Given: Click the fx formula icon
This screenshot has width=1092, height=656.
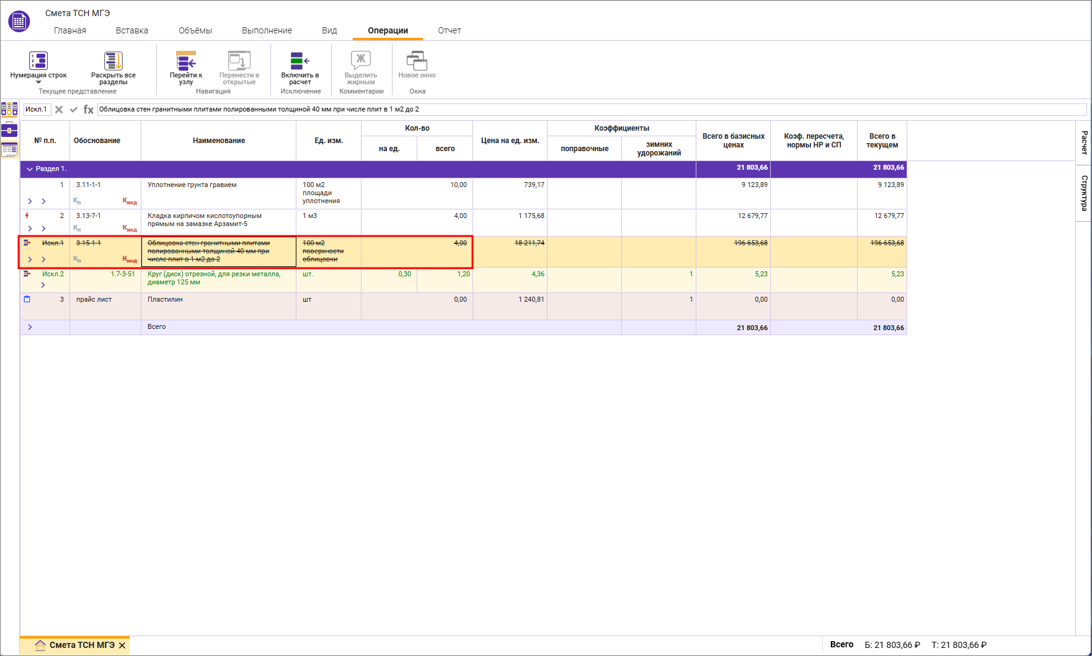Looking at the screenshot, I should pos(89,110).
